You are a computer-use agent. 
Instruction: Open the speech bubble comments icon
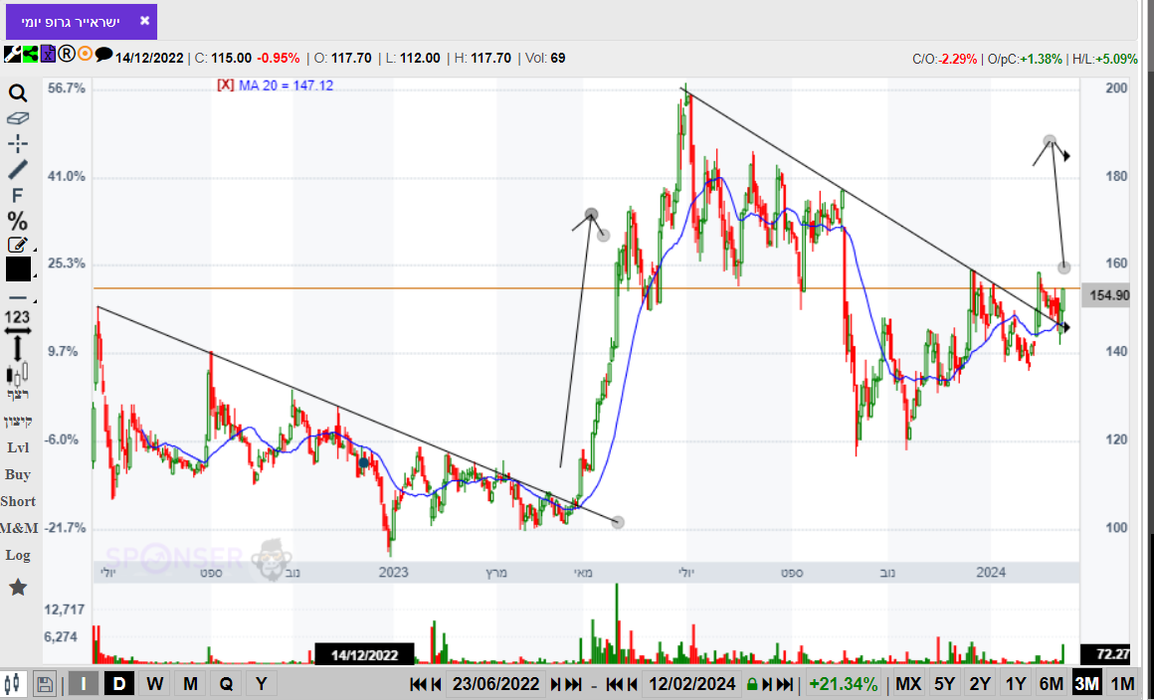103,54
